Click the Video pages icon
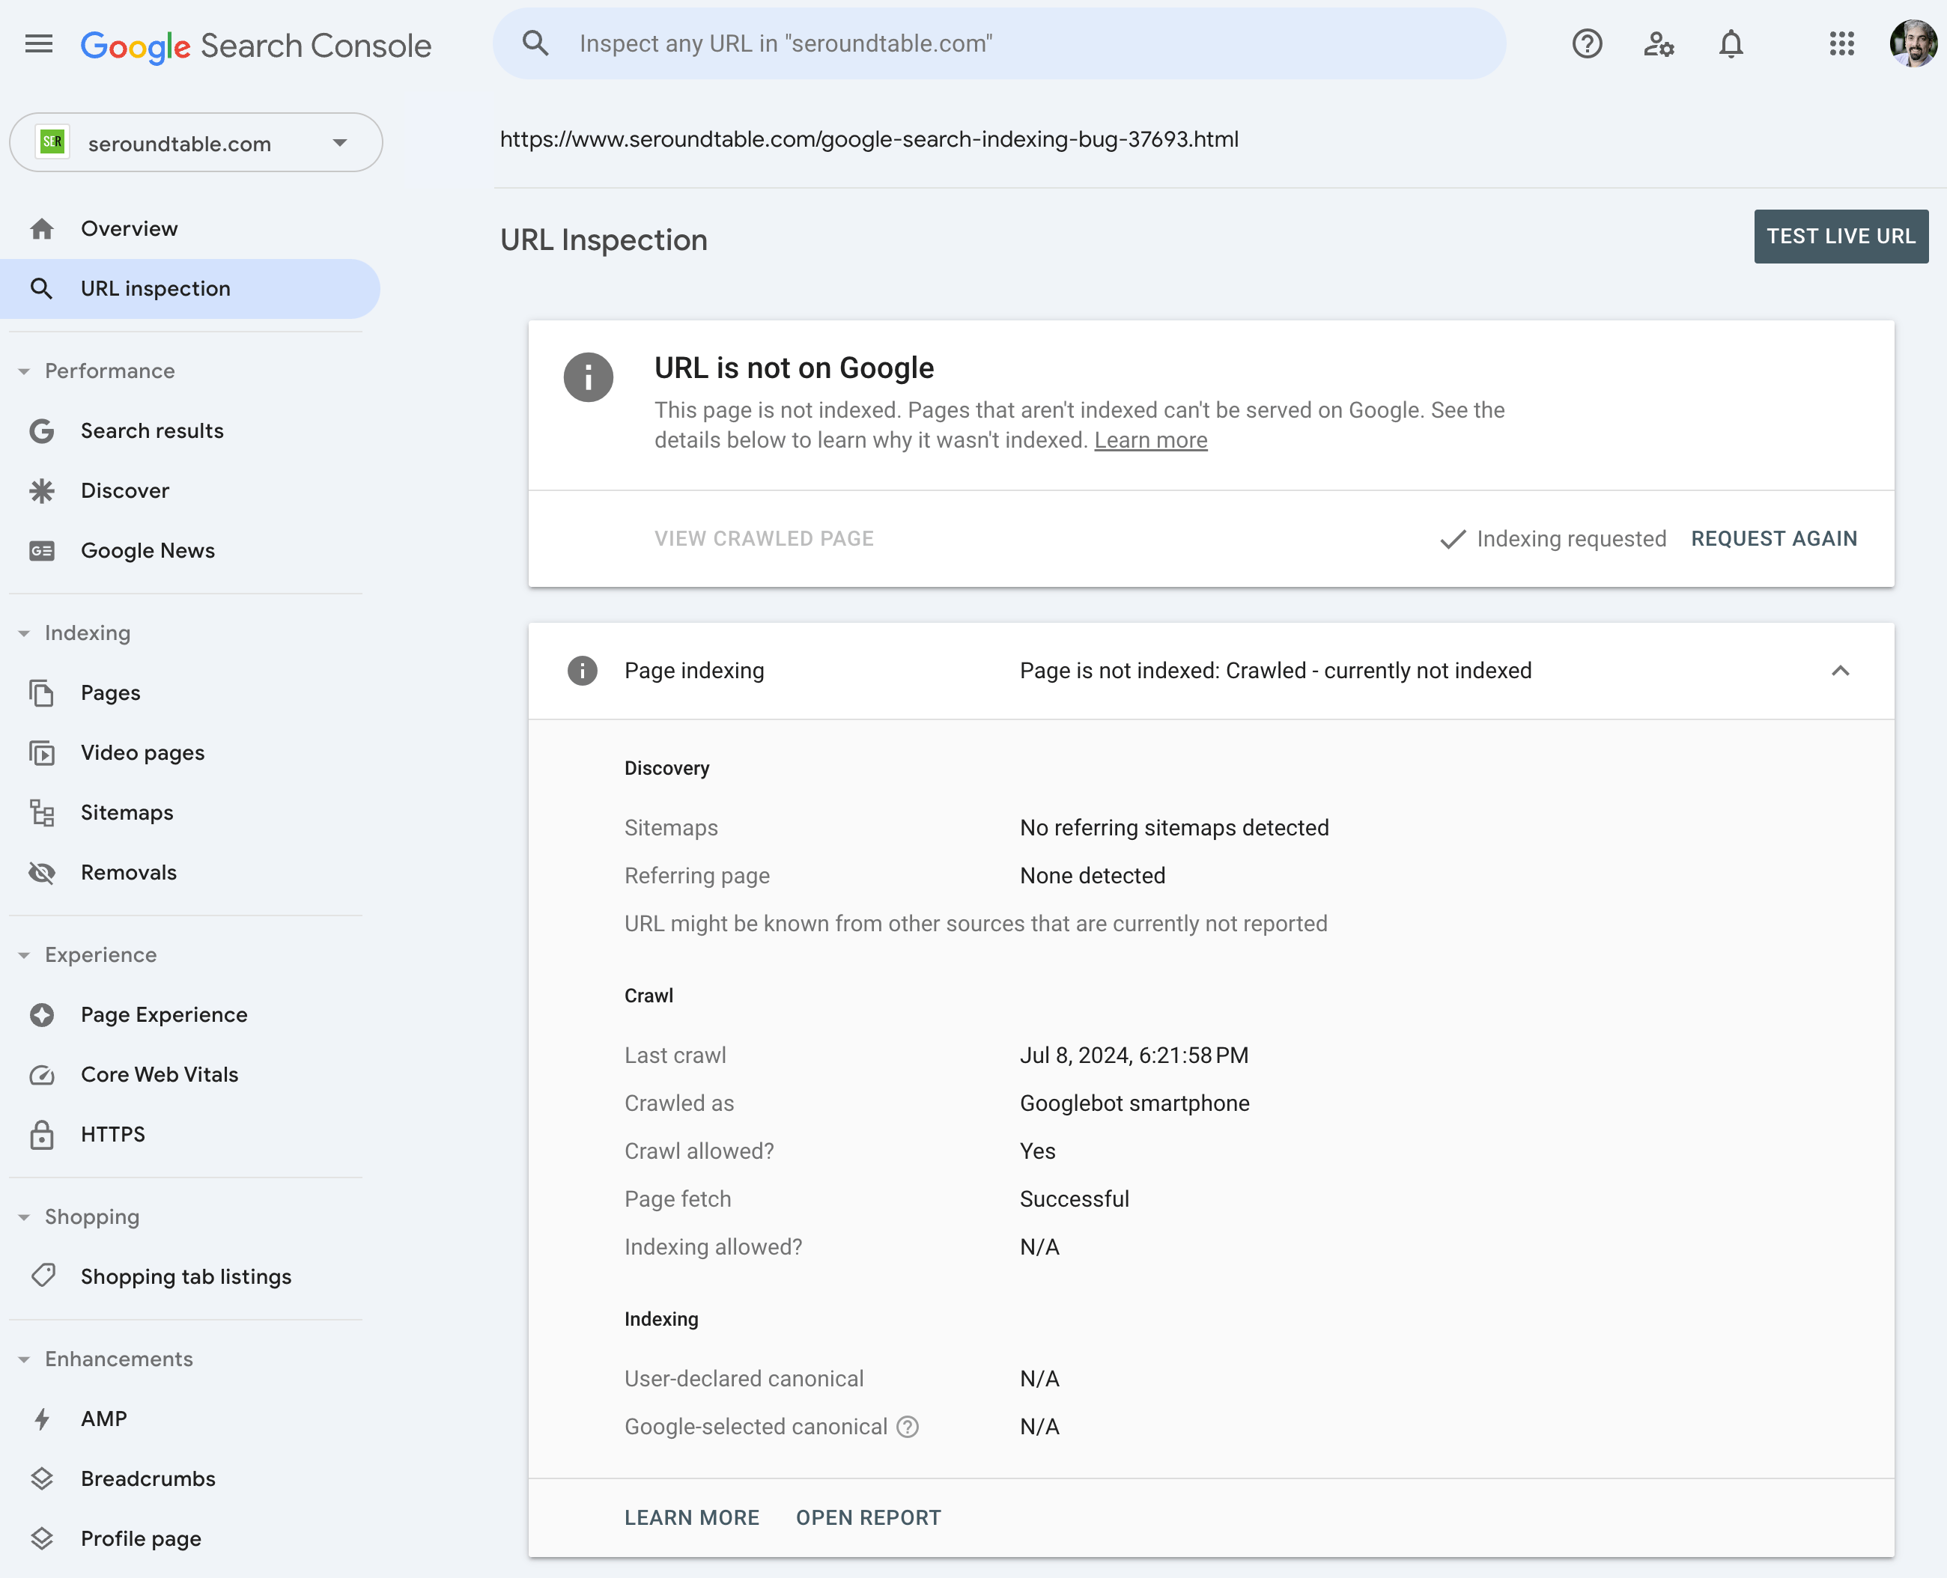 pos(42,752)
